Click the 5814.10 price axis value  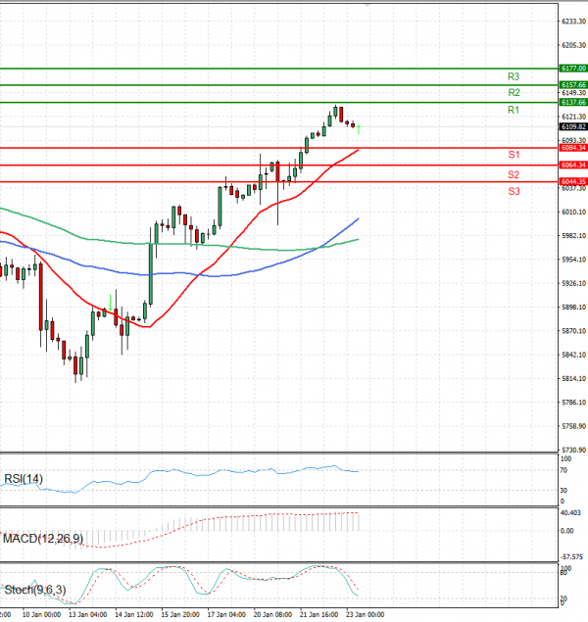point(573,378)
